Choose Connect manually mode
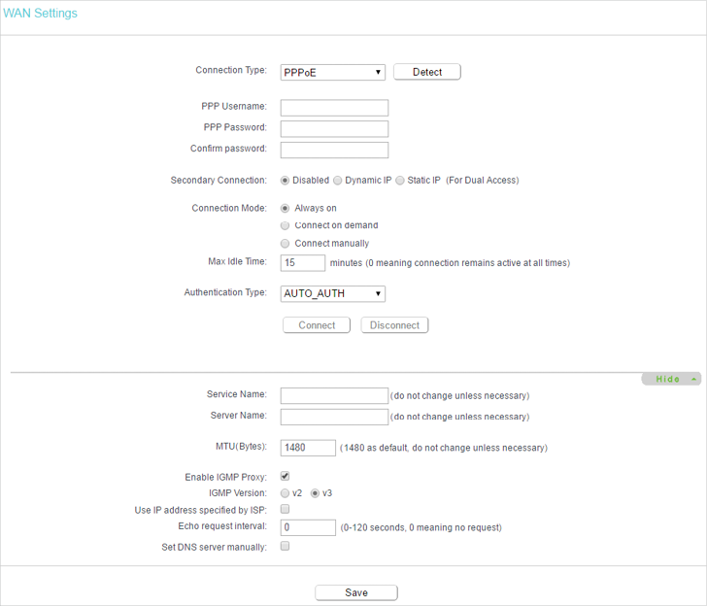The height and width of the screenshot is (606, 707). pyautogui.click(x=285, y=244)
